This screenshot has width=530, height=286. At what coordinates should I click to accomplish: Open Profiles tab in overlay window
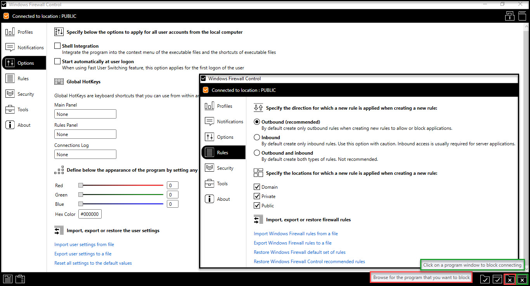tap(223, 106)
